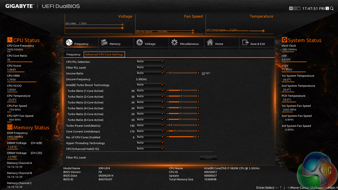Viewport: 338px width, 190px height.
Task: Click the first display mode icon beside the clock
Action: 291,8
